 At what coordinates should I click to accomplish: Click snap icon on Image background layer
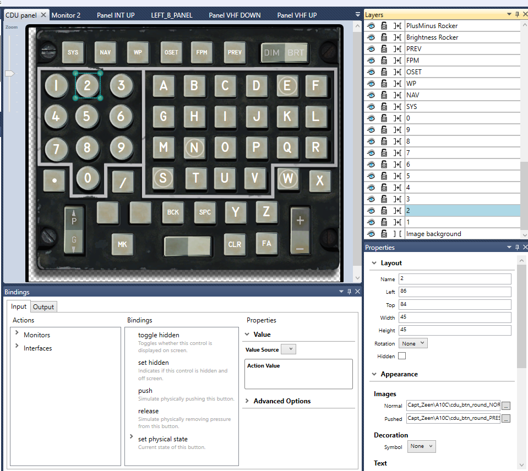coord(398,234)
